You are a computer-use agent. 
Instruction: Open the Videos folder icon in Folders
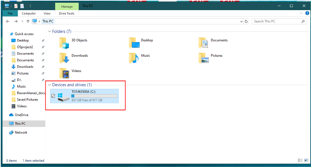click(64, 73)
